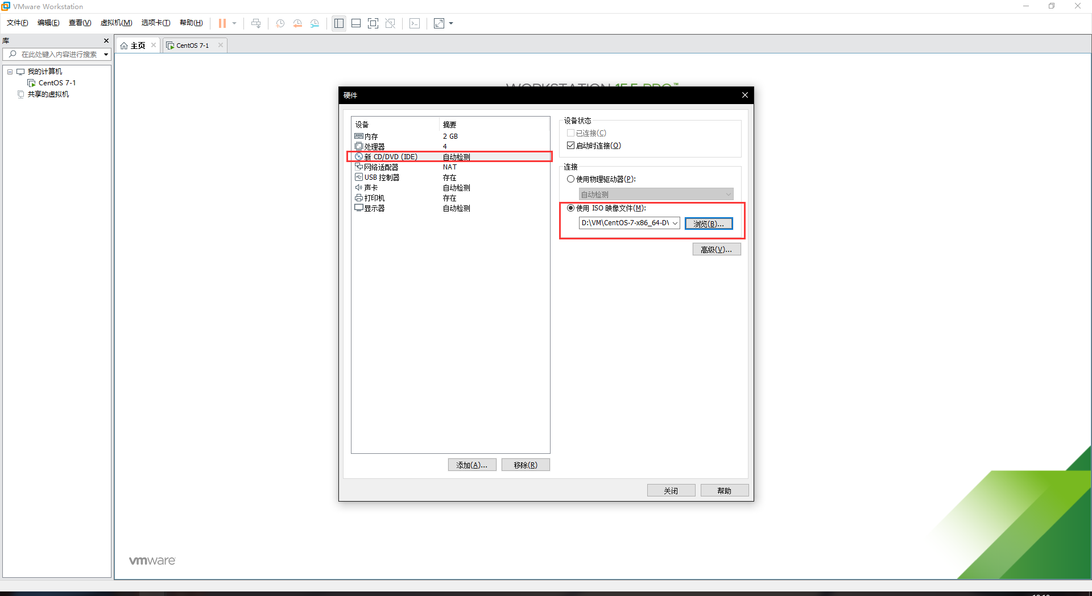Select 共享的虚拟机 in the library tree
This screenshot has height=596, width=1092.
click(48, 94)
